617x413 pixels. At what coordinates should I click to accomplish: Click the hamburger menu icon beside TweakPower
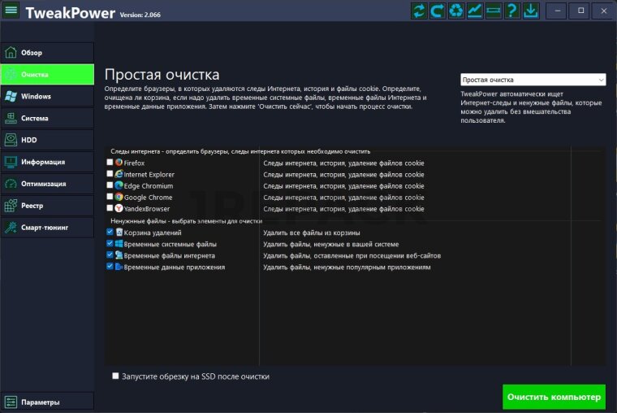tap(11, 11)
